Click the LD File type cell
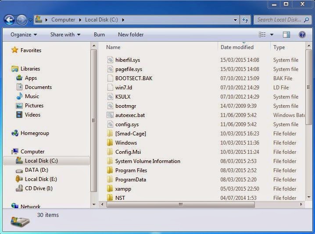This screenshot has height=234, width=315. click(x=281, y=88)
